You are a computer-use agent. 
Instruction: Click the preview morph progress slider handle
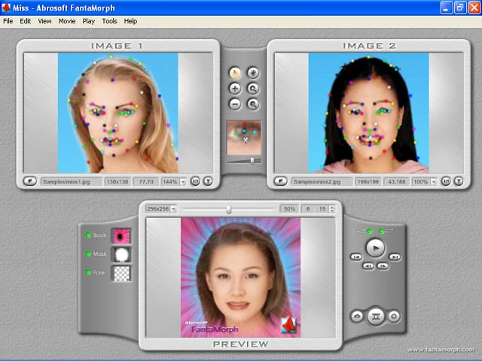229,209
